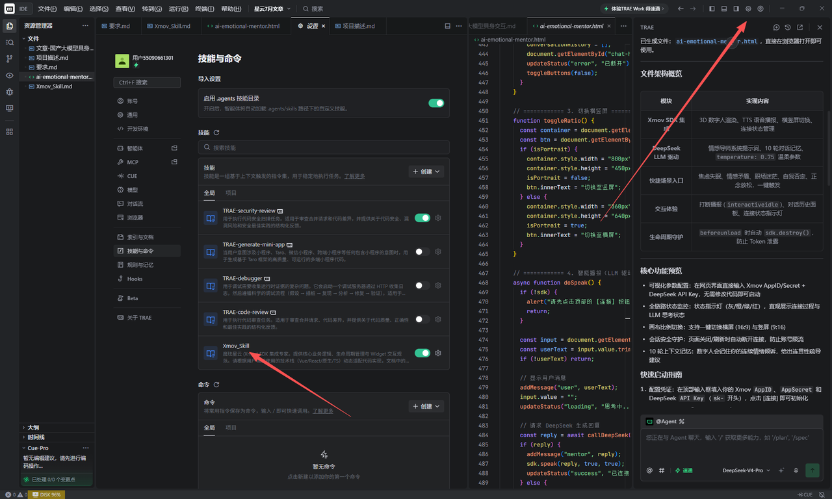This screenshot has width=832, height=499.
Task: Open the Explorer view in the activity bar
Action: [x=9, y=26]
